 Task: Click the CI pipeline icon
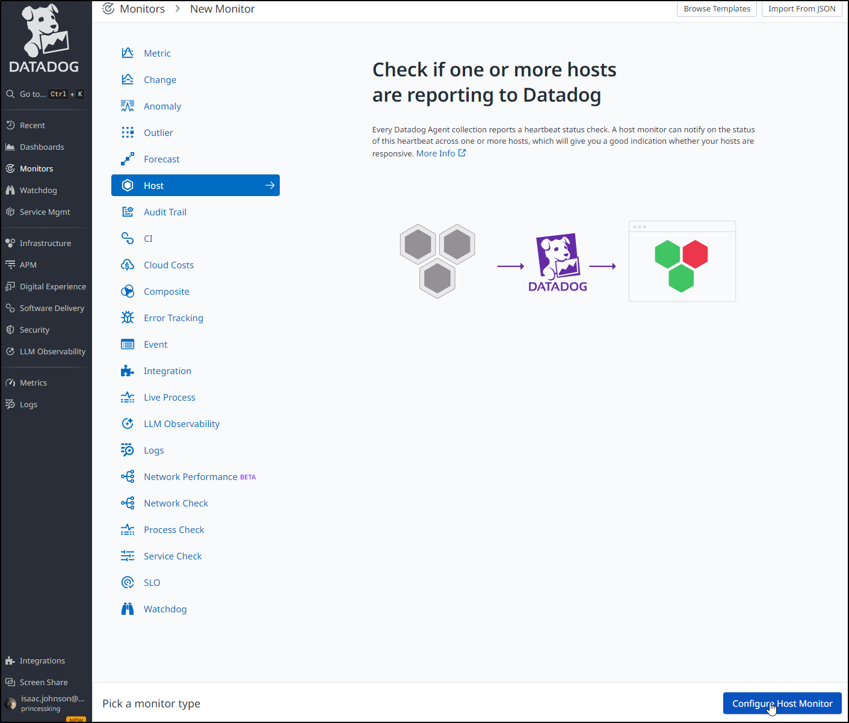128,238
